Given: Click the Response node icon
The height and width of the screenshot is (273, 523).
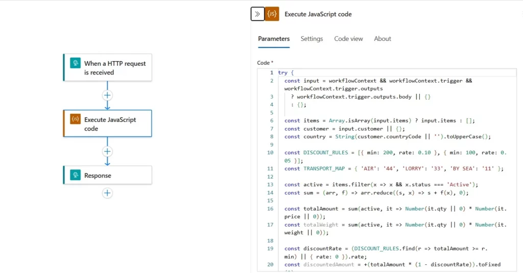Looking at the screenshot, I should (x=76, y=175).
